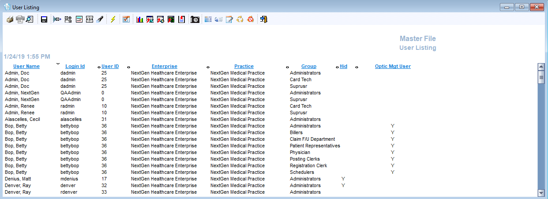The height and width of the screenshot is (199, 548).
Task: Sort by the Group column header
Action: tap(309, 66)
